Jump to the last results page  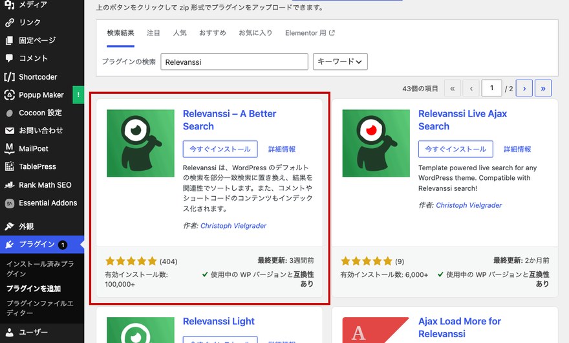coord(543,88)
